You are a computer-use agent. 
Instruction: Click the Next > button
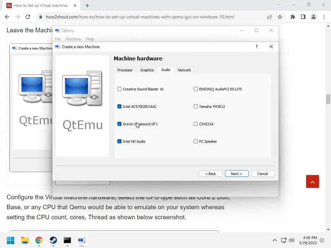237,173
